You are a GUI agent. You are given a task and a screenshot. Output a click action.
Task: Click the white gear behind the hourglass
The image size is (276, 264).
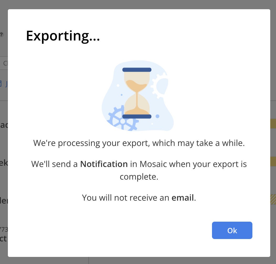point(160,85)
